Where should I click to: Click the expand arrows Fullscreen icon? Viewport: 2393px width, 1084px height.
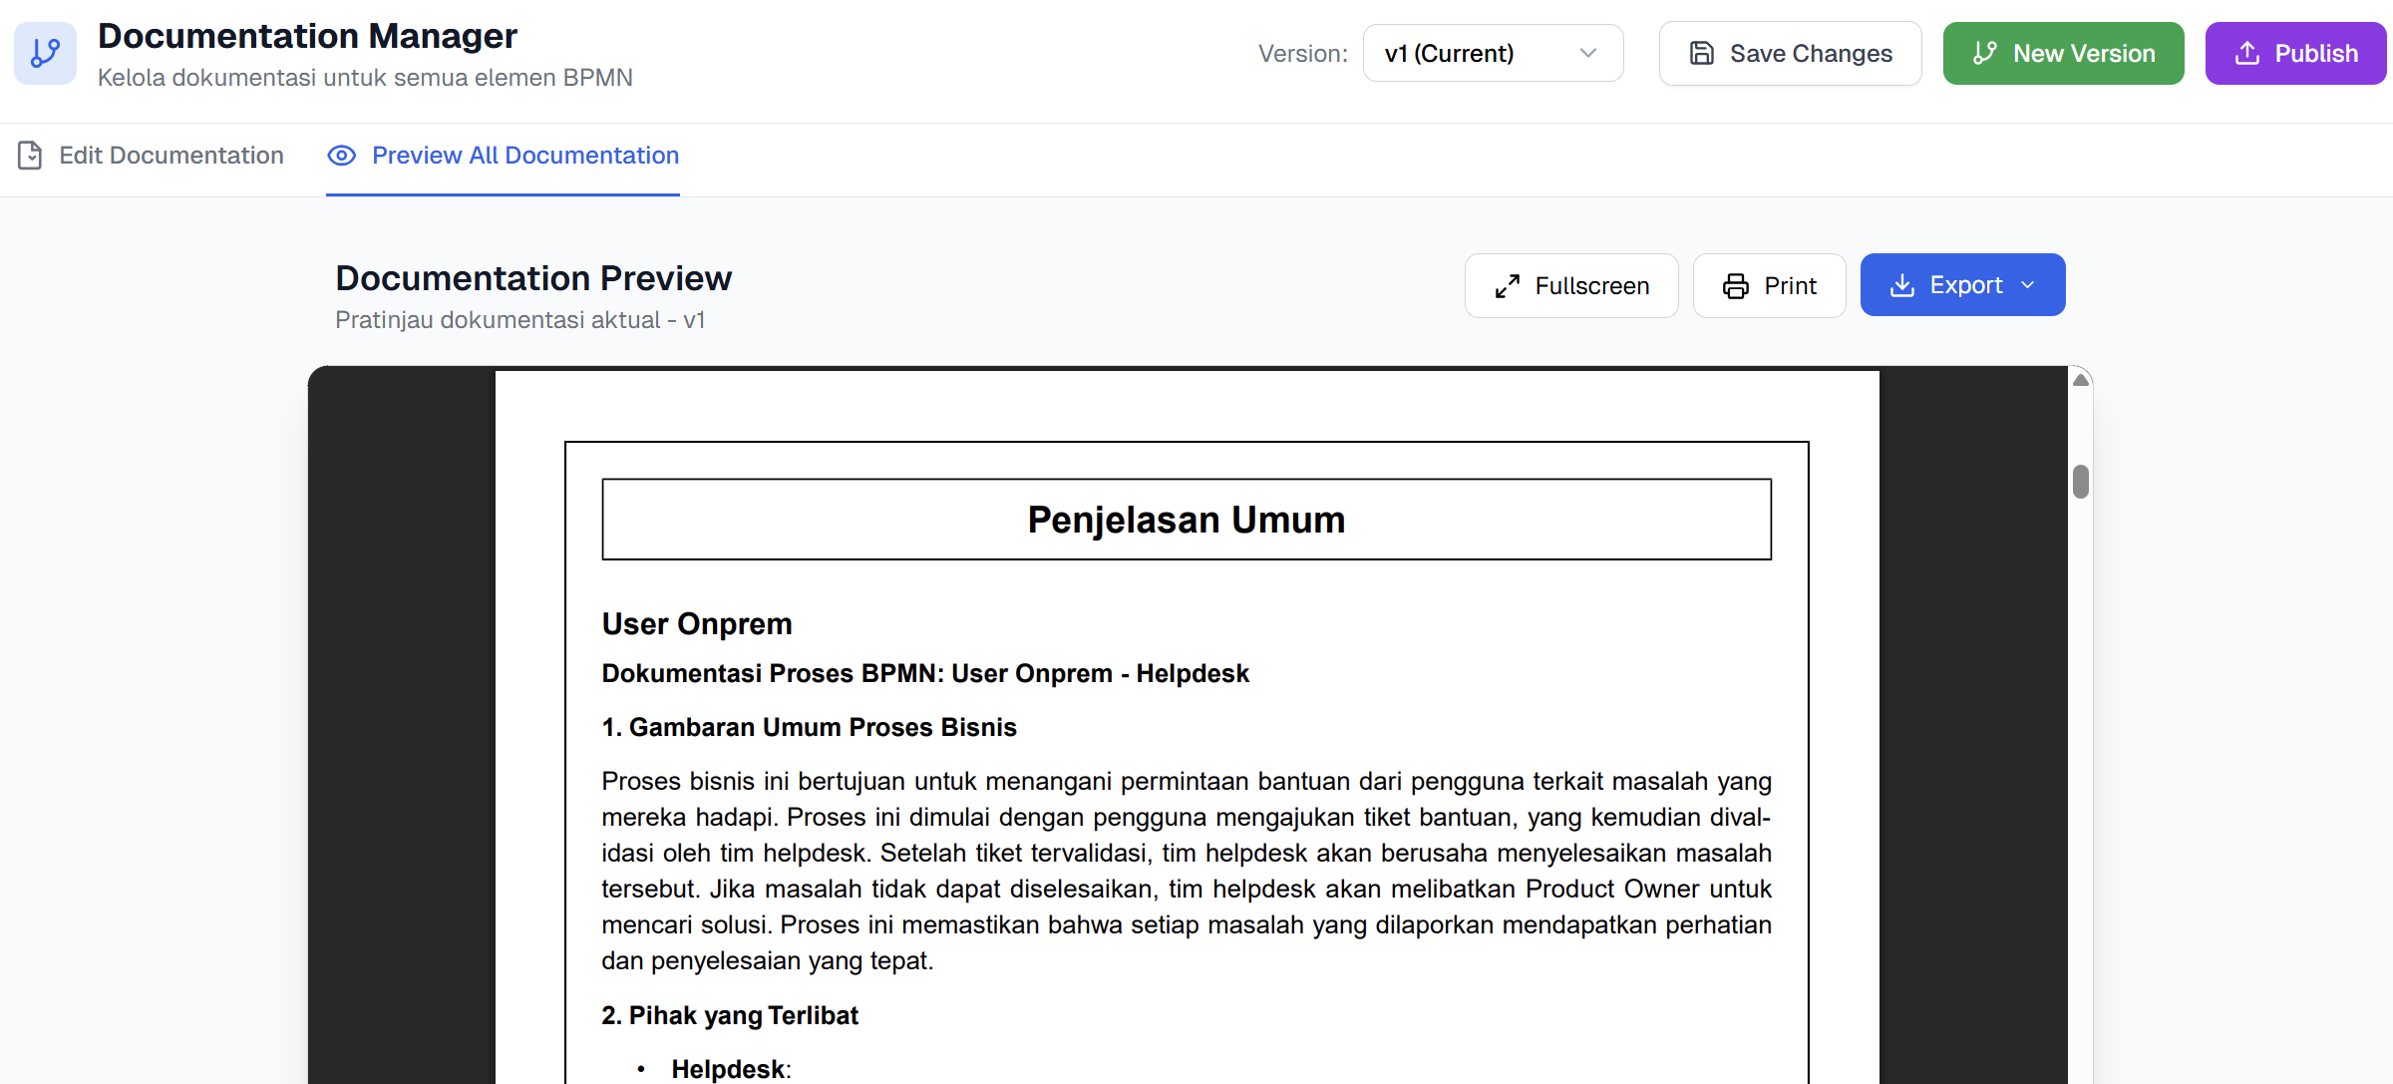1508,286
